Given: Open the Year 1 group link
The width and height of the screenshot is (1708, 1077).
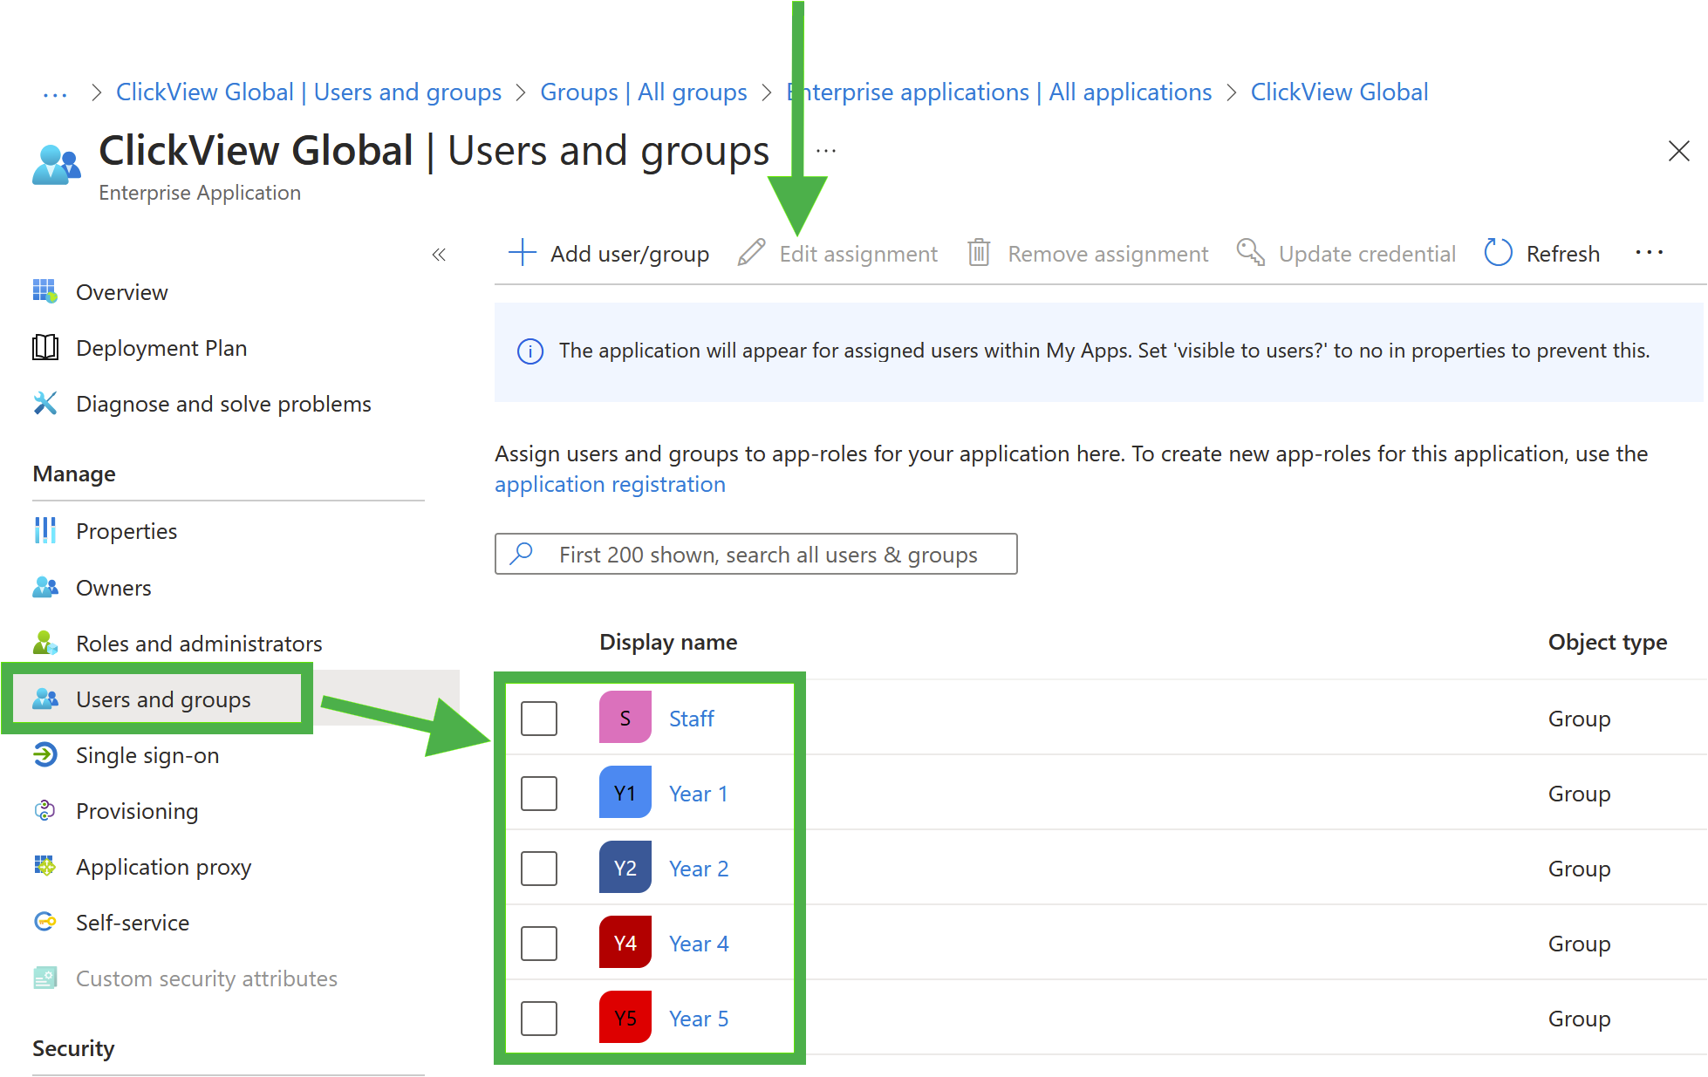Looking at the screenshot, I should tap(698, 794).
